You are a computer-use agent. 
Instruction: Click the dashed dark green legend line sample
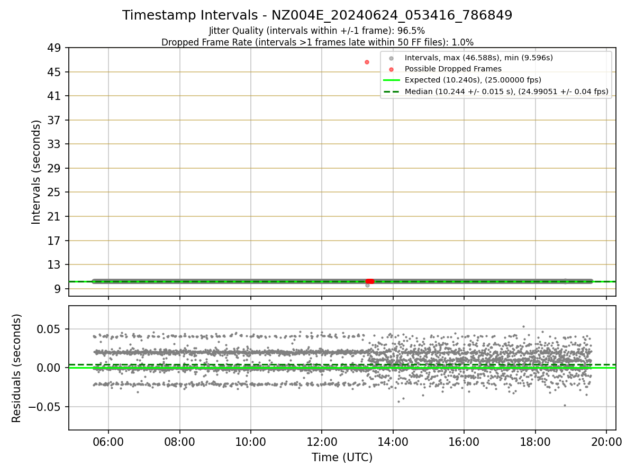pyautogui.click(x=391, y=92)
